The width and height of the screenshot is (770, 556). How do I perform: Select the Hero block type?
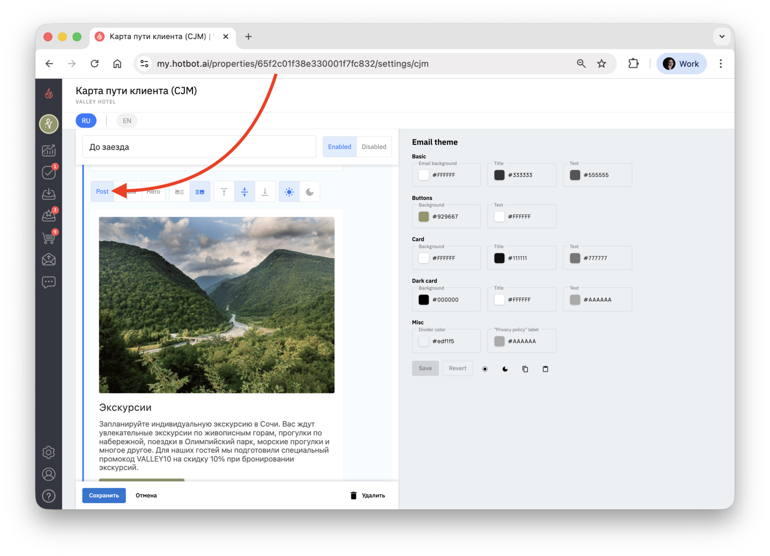coord(154,192)
